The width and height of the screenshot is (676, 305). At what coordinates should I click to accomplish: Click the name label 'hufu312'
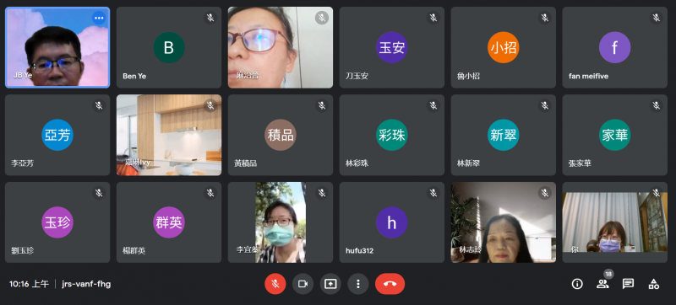click(x=360, y=251)
